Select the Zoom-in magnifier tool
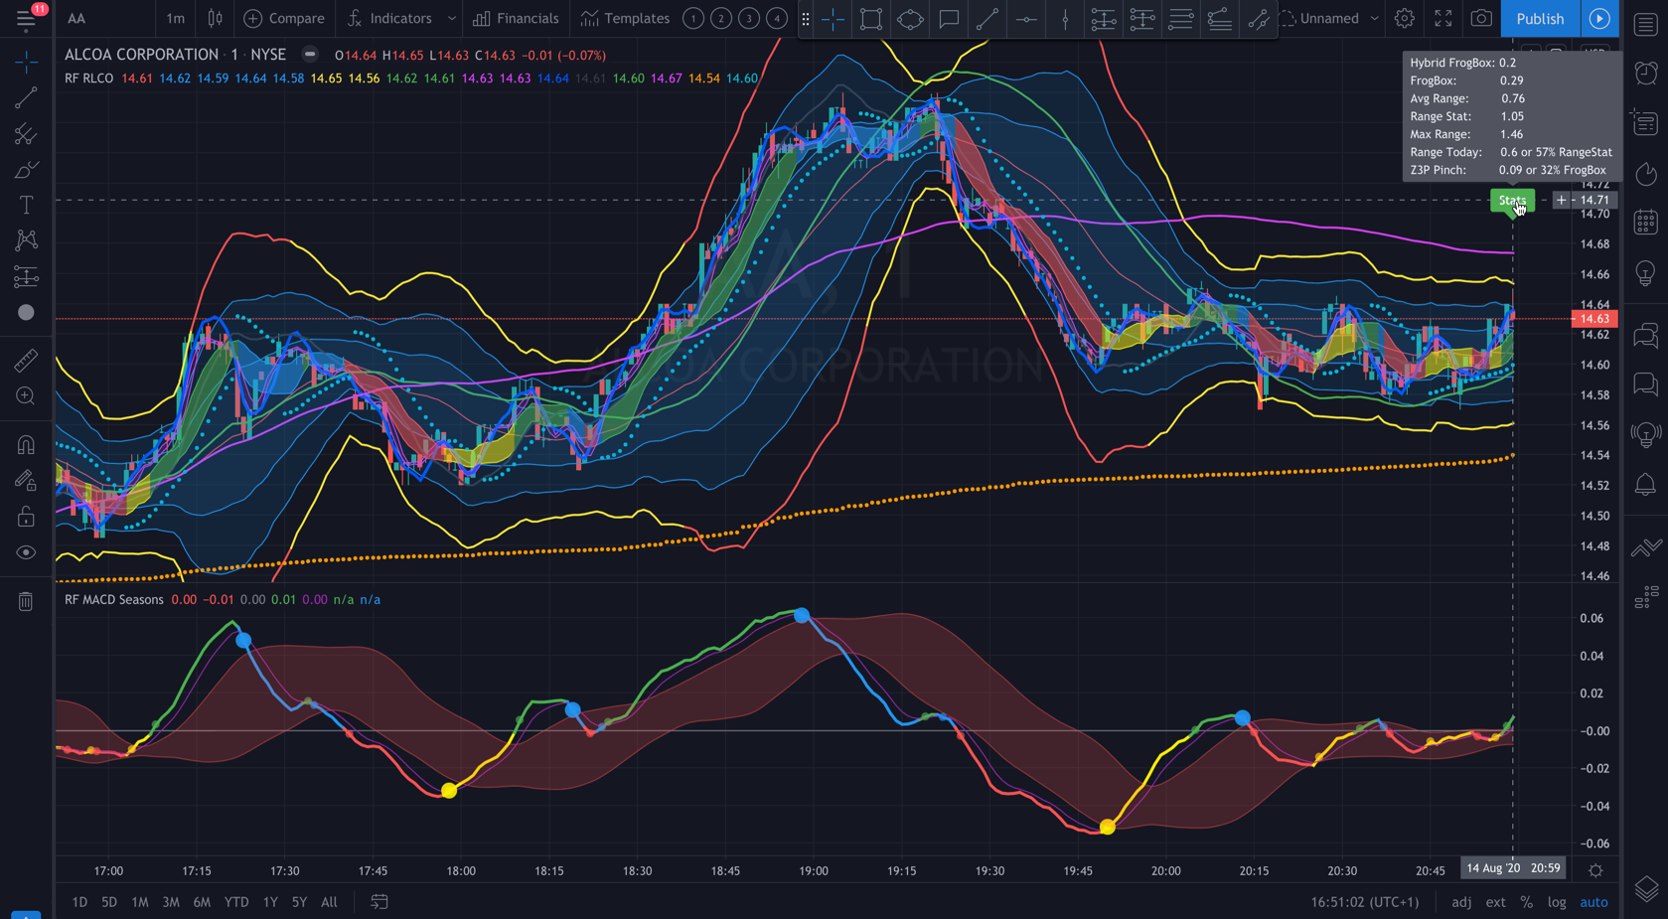 click(26, 395)
